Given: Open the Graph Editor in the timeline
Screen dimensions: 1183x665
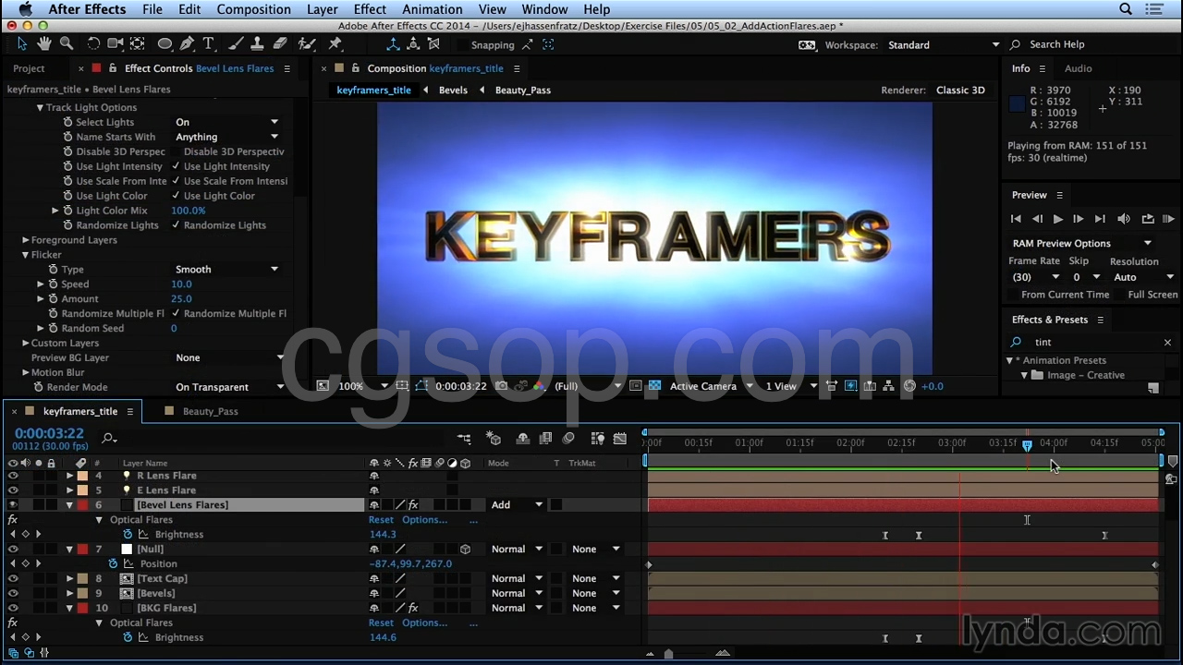Looking at the screenshot, I should [x=620, y=439].
